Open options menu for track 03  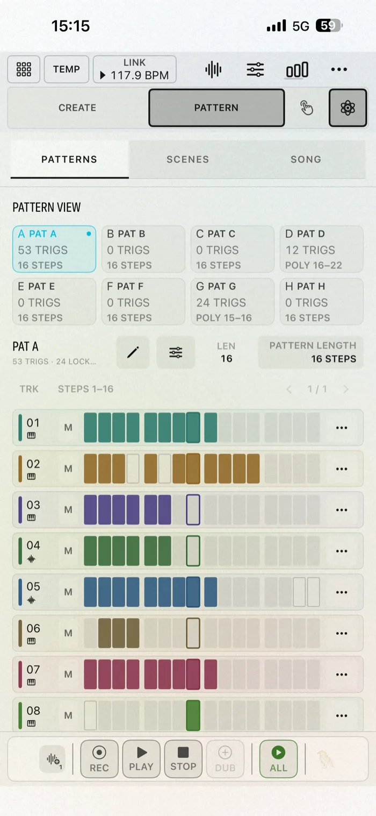tap(342, 510)
